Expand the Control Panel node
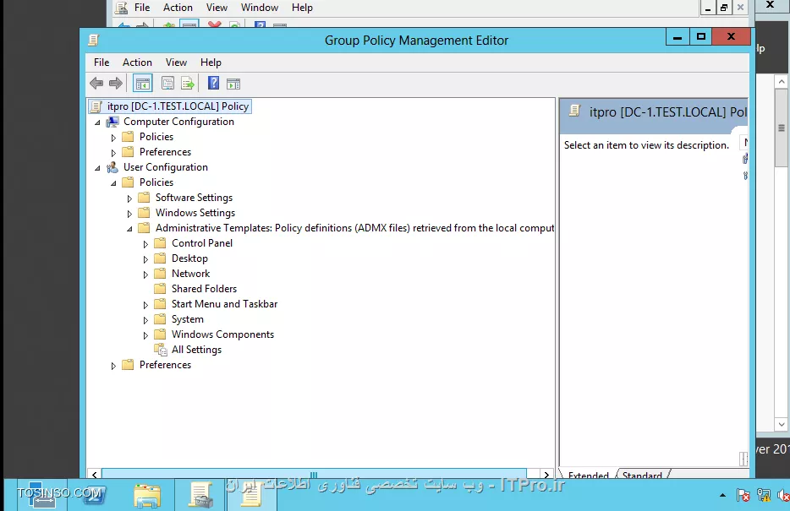The width and height of the screenshot is (790, 511). (x=145, y=244)
